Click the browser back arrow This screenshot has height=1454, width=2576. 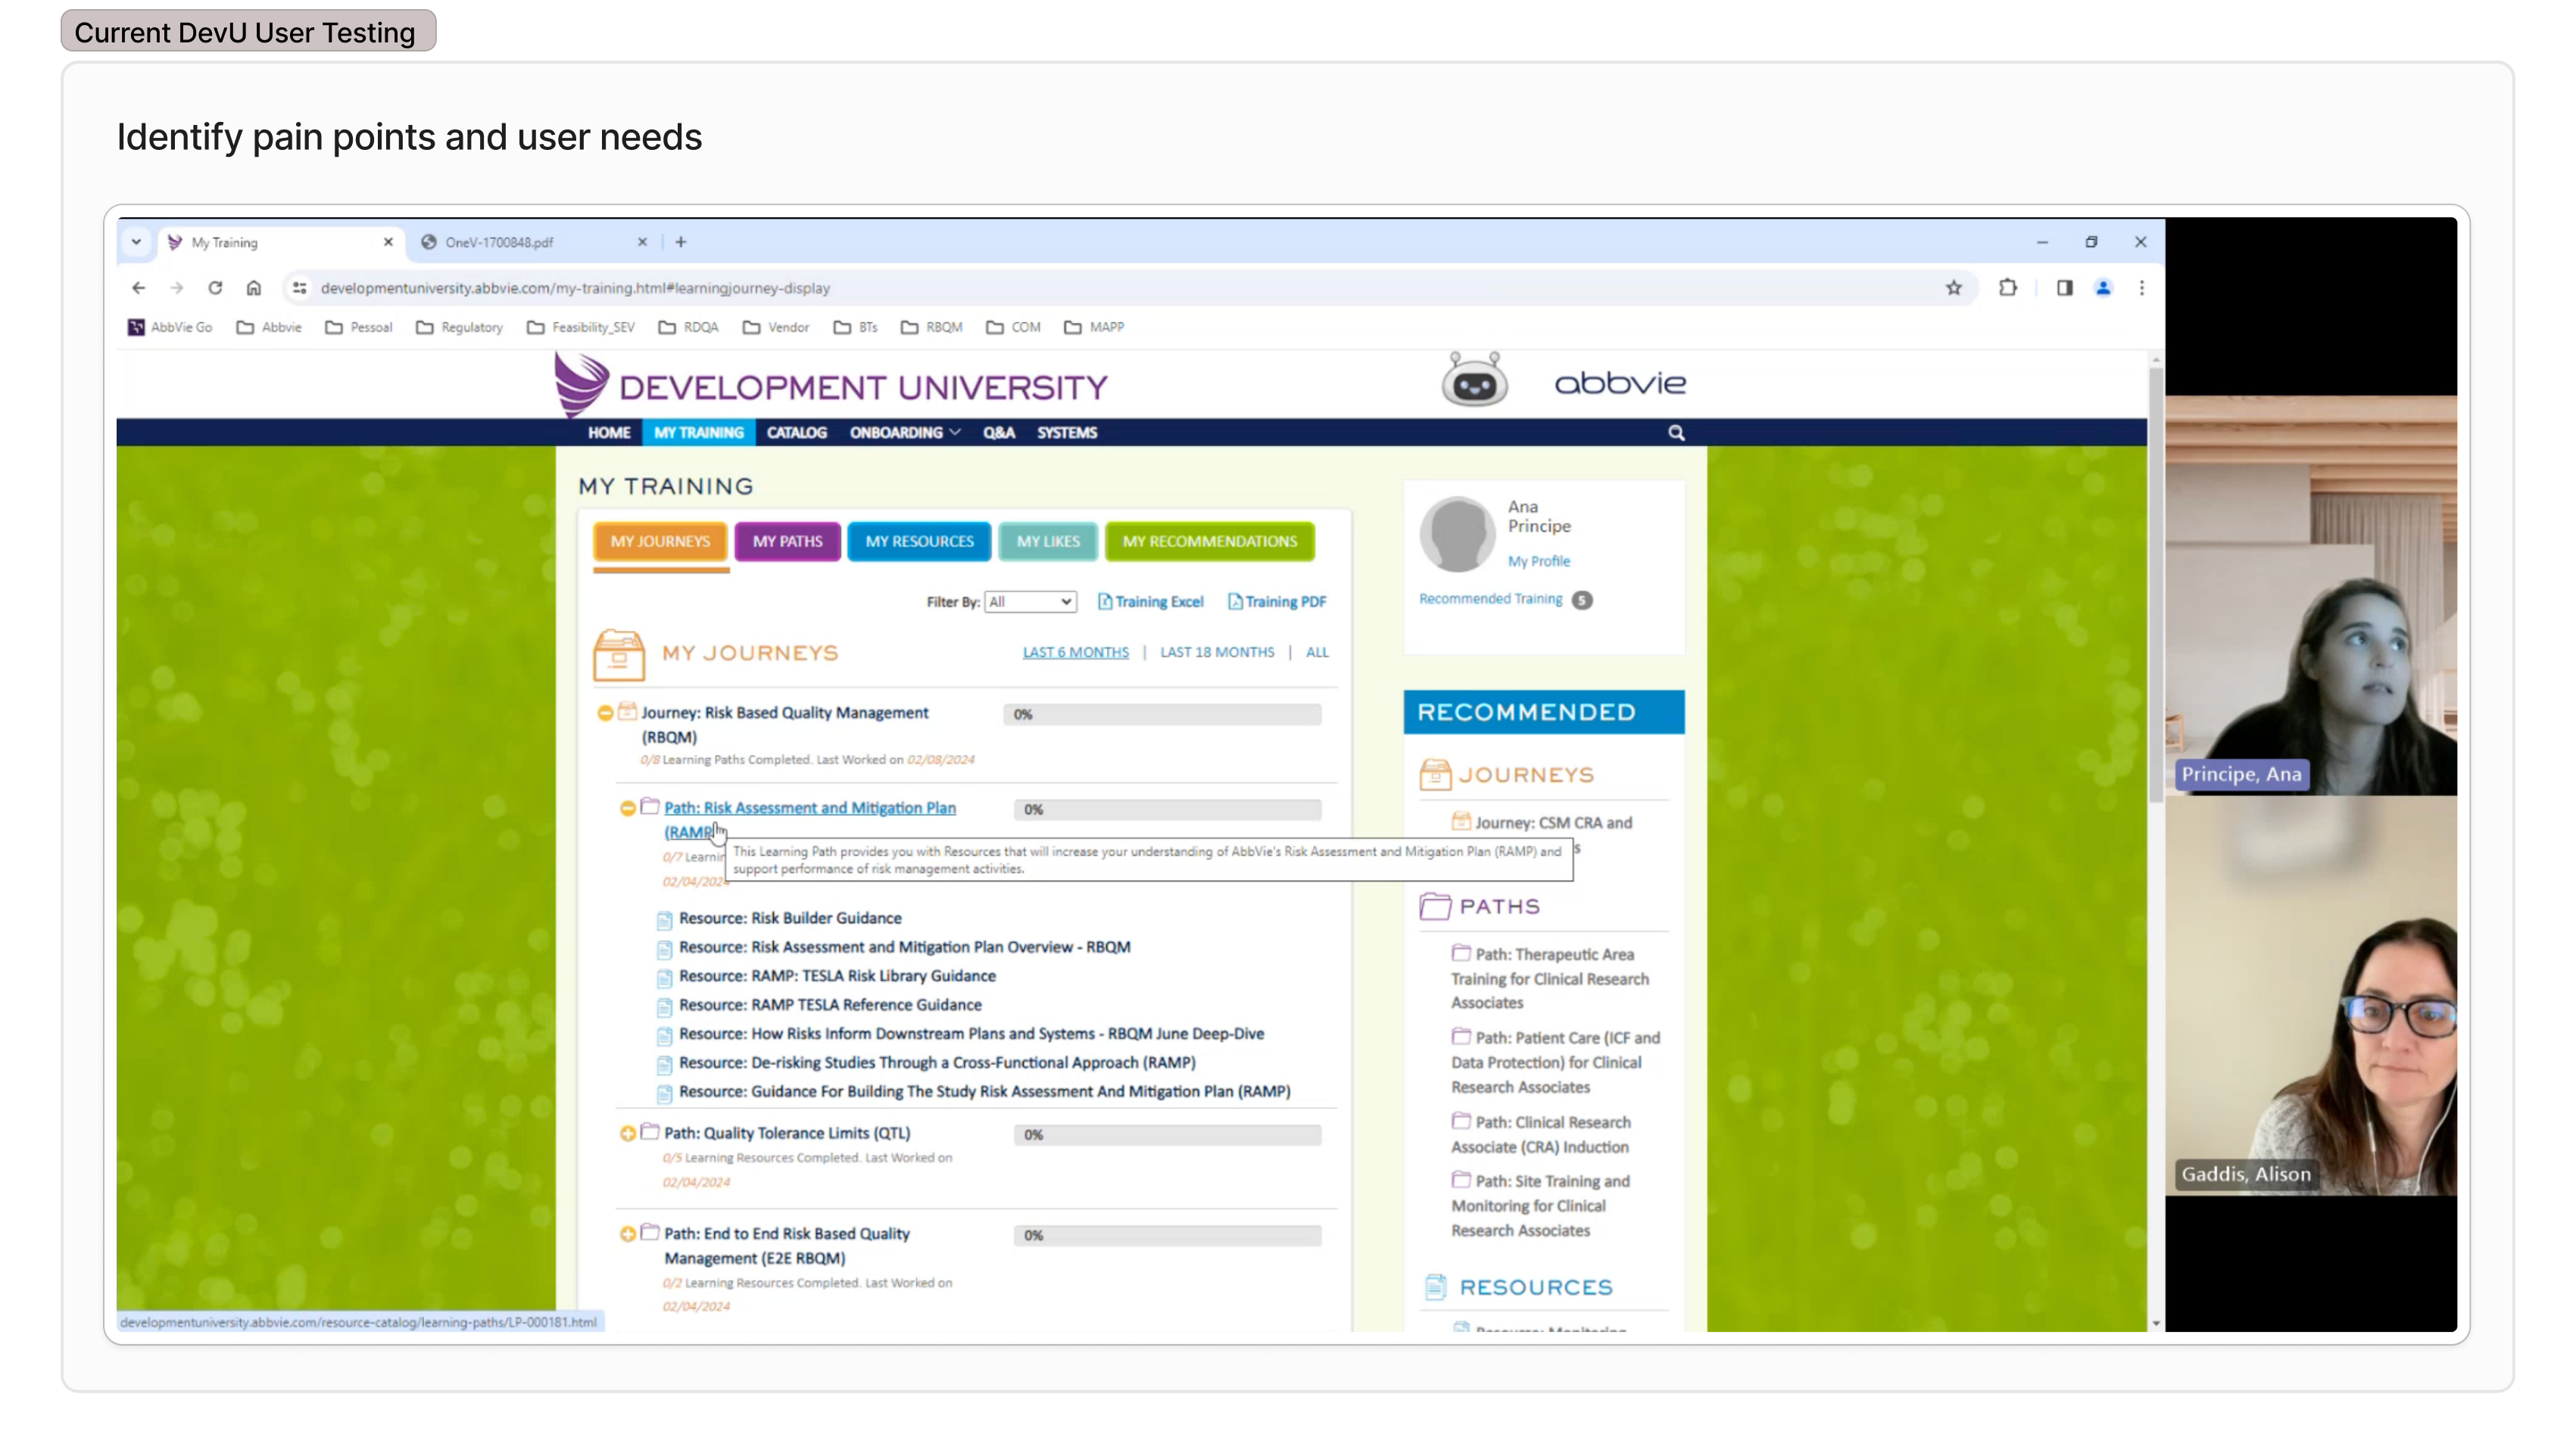tap(138, 288)
